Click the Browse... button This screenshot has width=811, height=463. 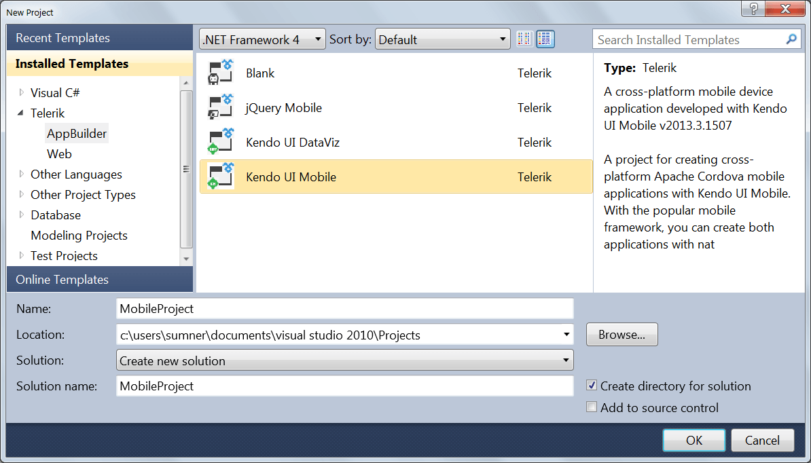coord(621,334)
